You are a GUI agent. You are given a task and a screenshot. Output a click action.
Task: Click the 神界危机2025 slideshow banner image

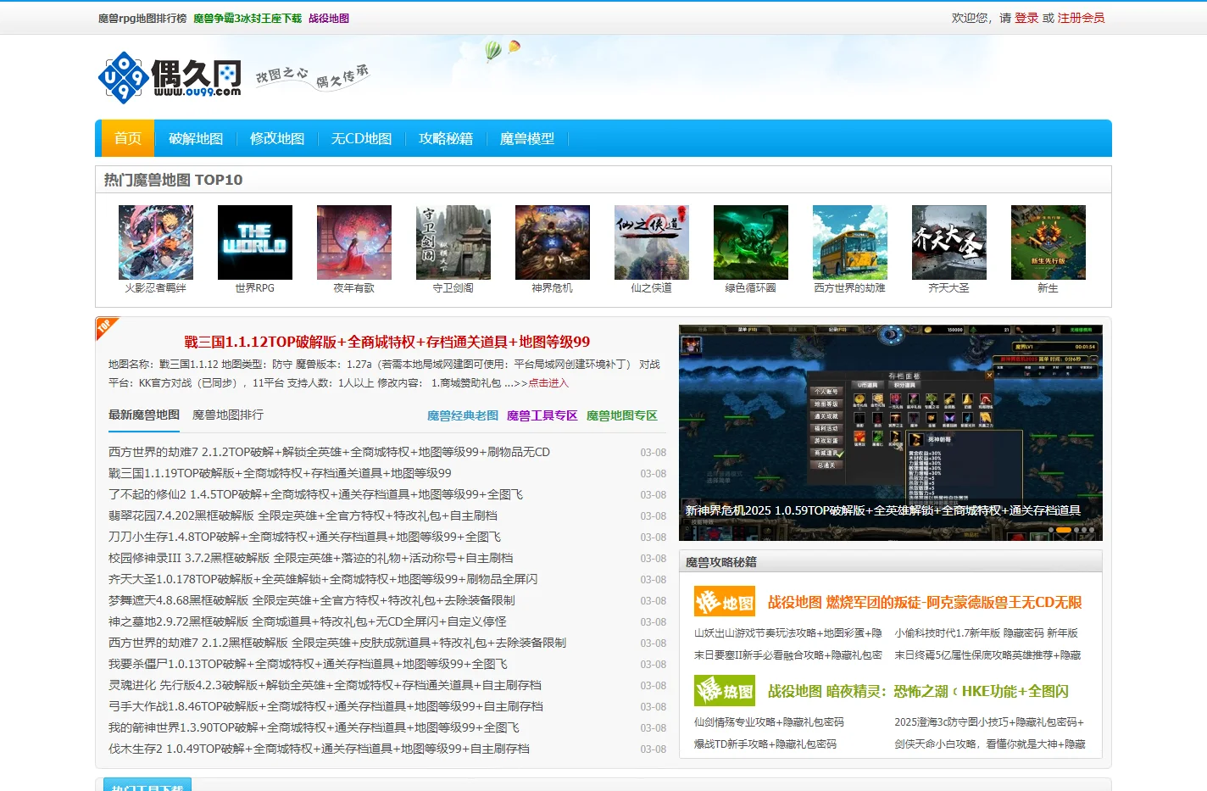891,432
